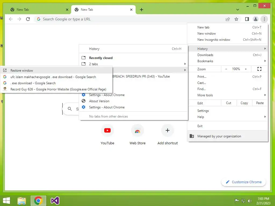Screen dimensions: 275x206
Task: Open Record Guy 626 Google Horror Website entry
Action: click(x=56, y=89)
